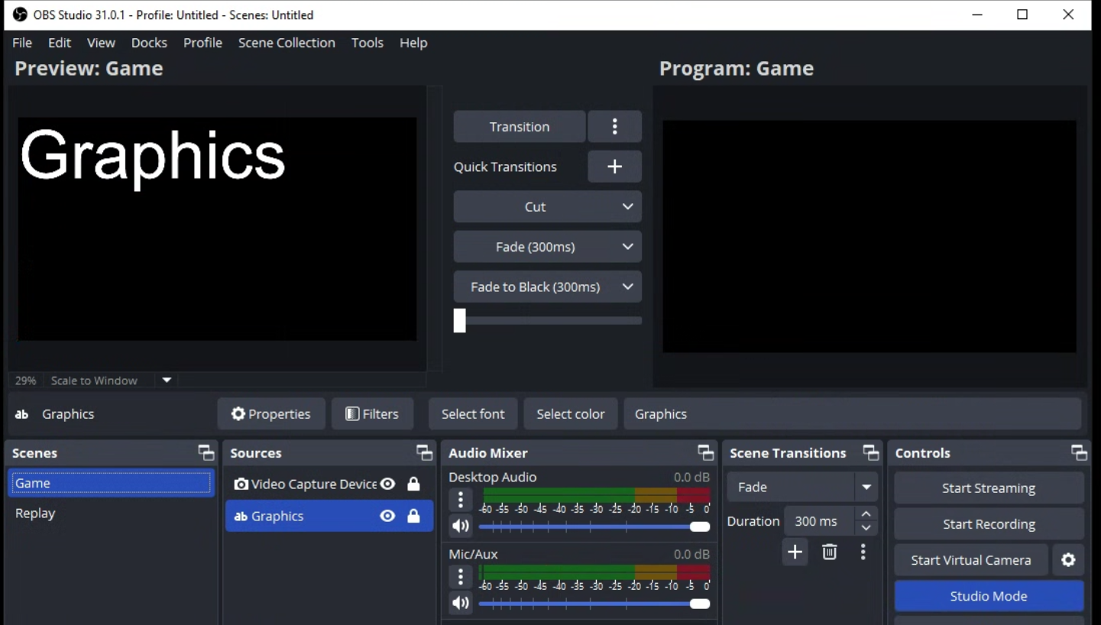Select the Graphics source row
The image size is (1101, 625).
coord(329,517)
